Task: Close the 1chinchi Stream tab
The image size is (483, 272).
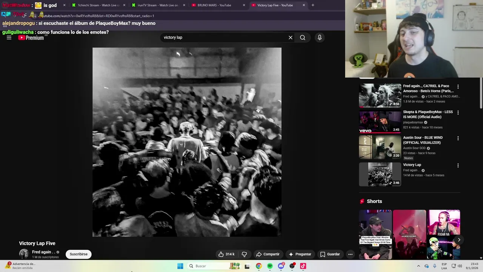Action: [x=124, y=5]
